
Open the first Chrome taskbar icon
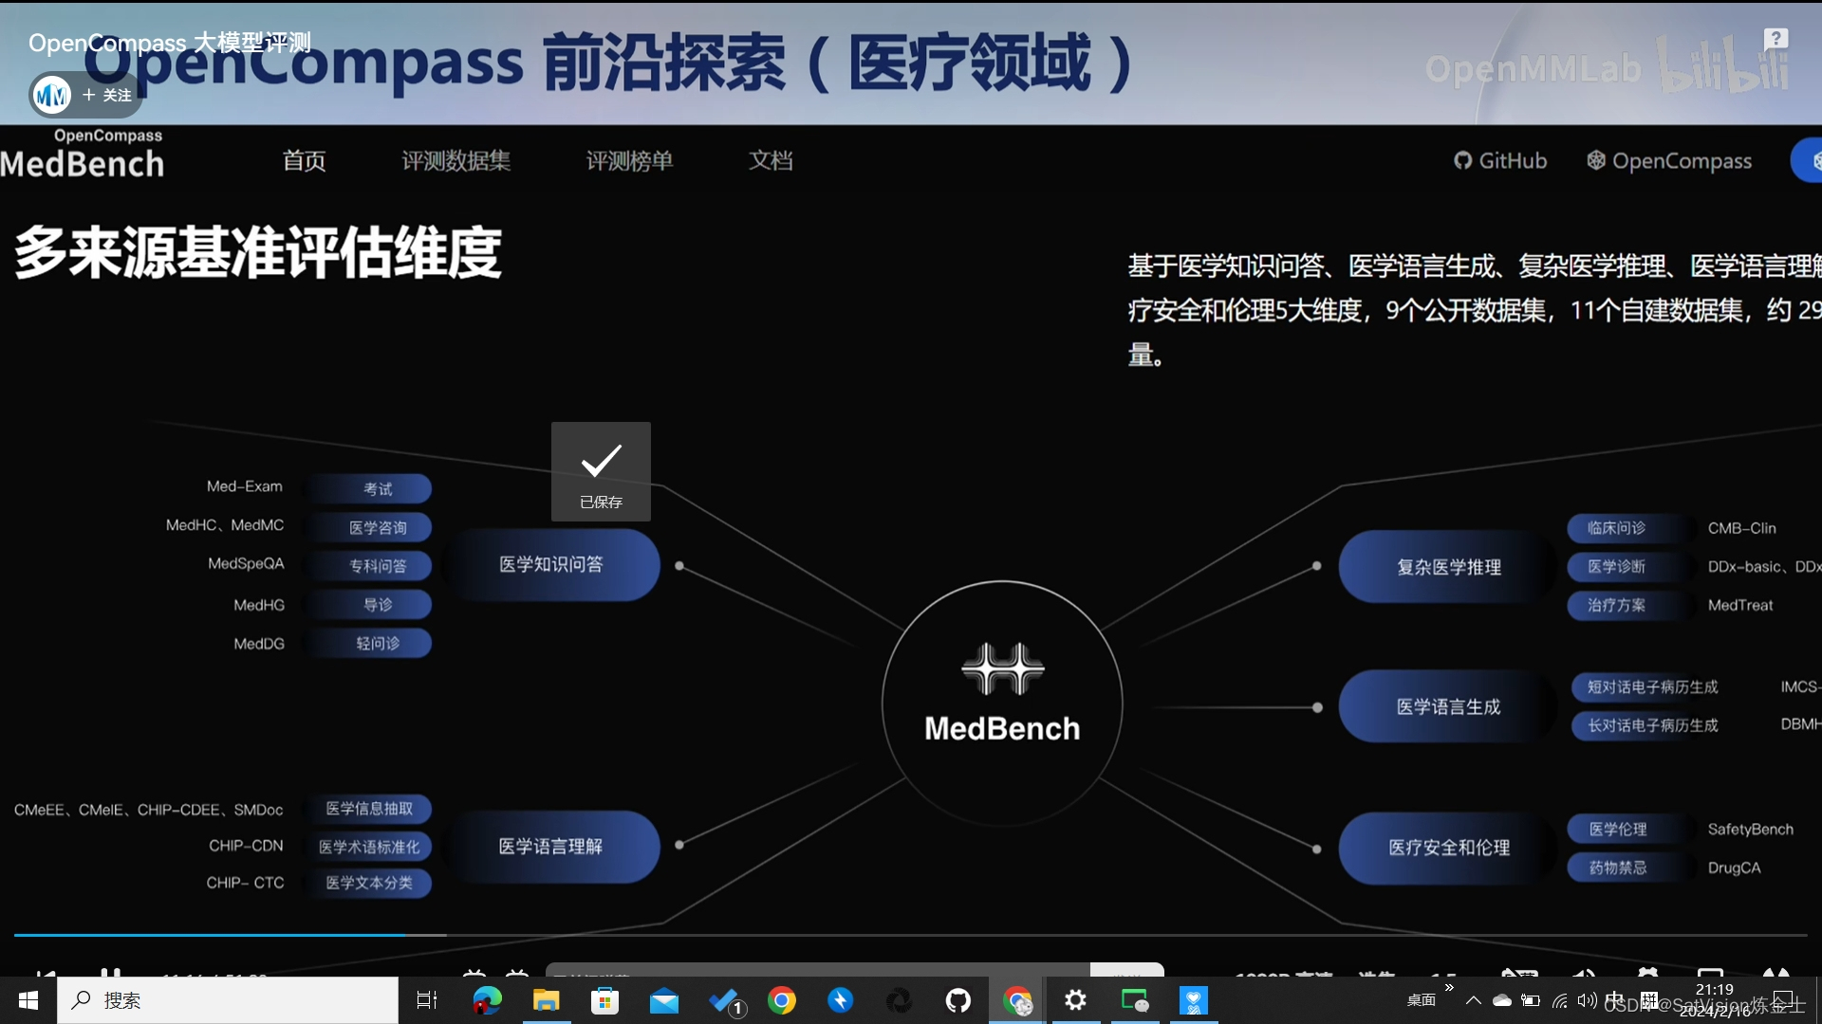[782, 1000]
